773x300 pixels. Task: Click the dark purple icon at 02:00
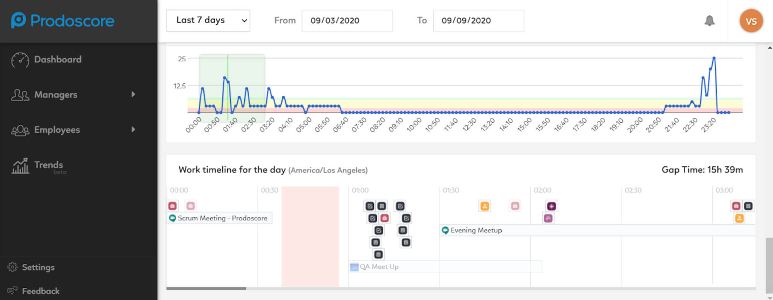coord(552,206)
